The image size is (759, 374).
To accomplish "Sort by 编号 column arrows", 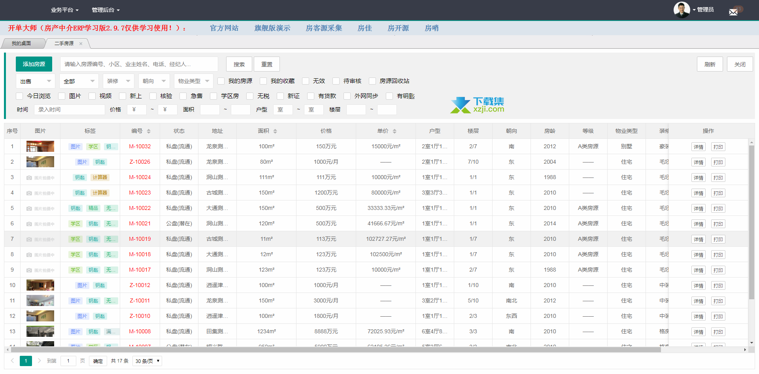I will point(149,131).
